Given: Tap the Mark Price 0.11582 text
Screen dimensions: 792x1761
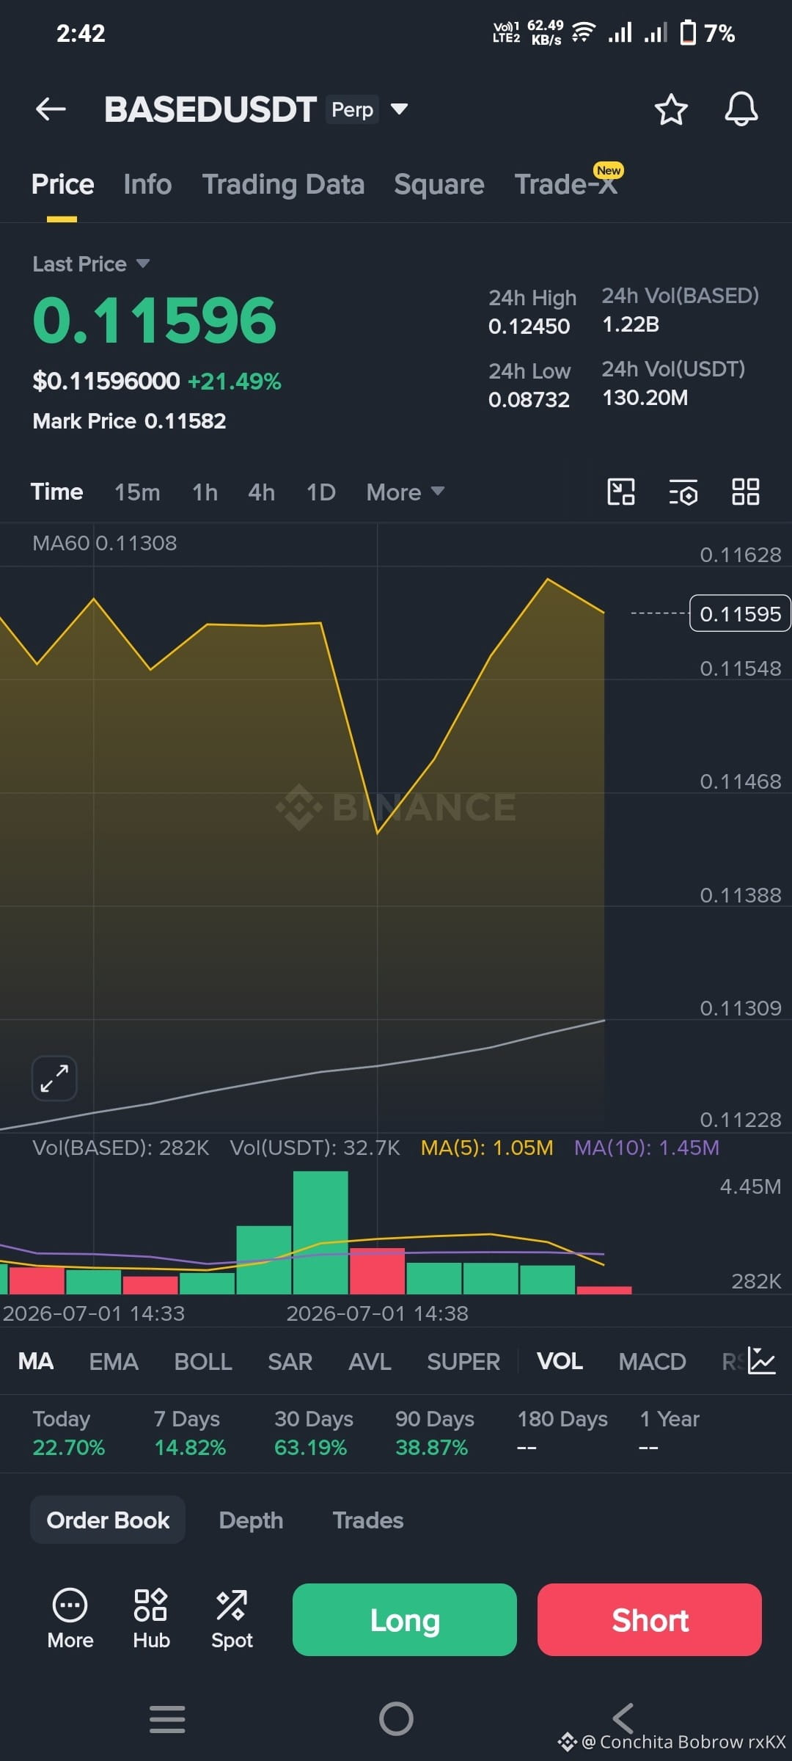Looking at the screenshot, I should 129,421.
